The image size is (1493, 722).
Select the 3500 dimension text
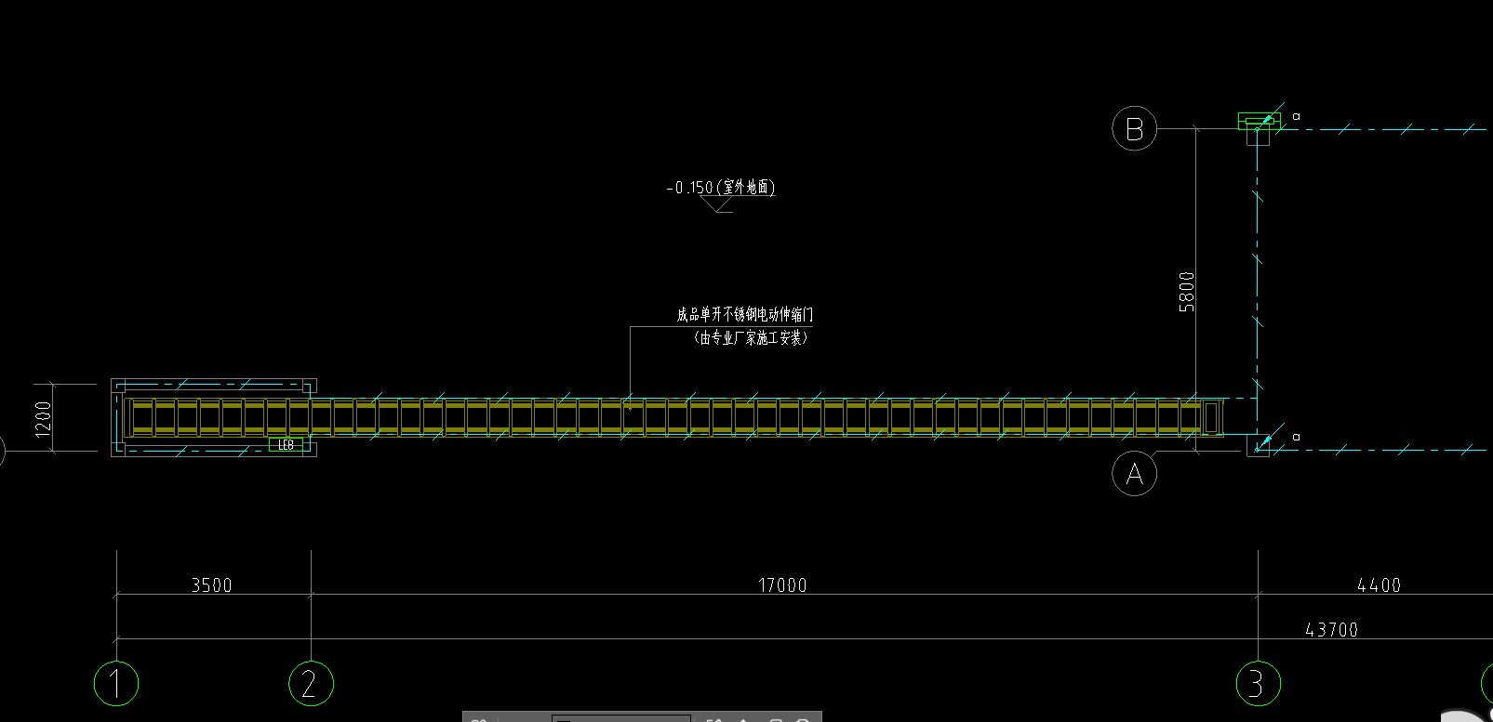(211, 585)
